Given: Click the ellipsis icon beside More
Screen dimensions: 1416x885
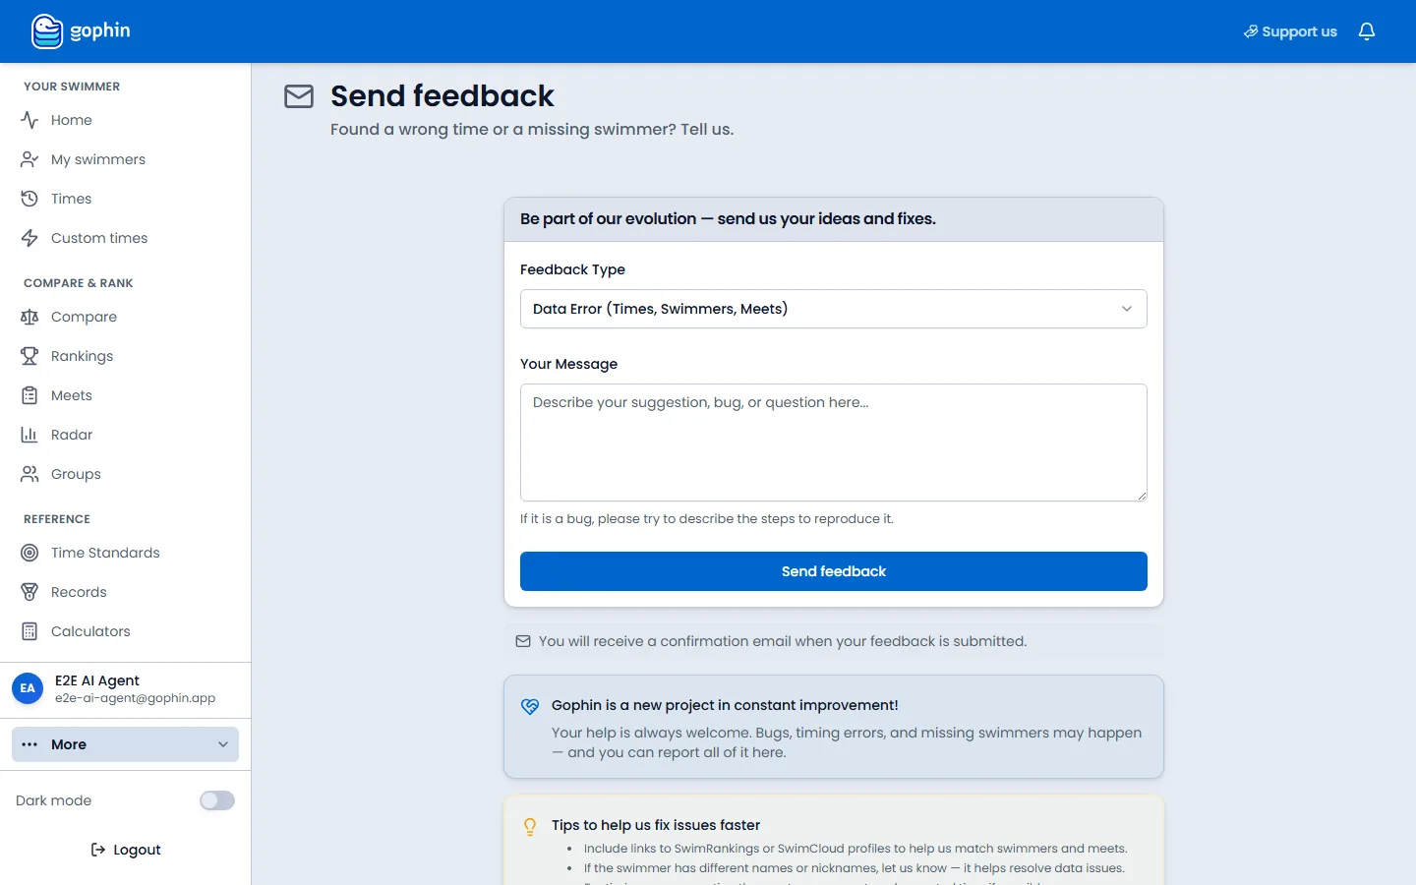Looking at the screenshot, I should click(x=29, y=744).
